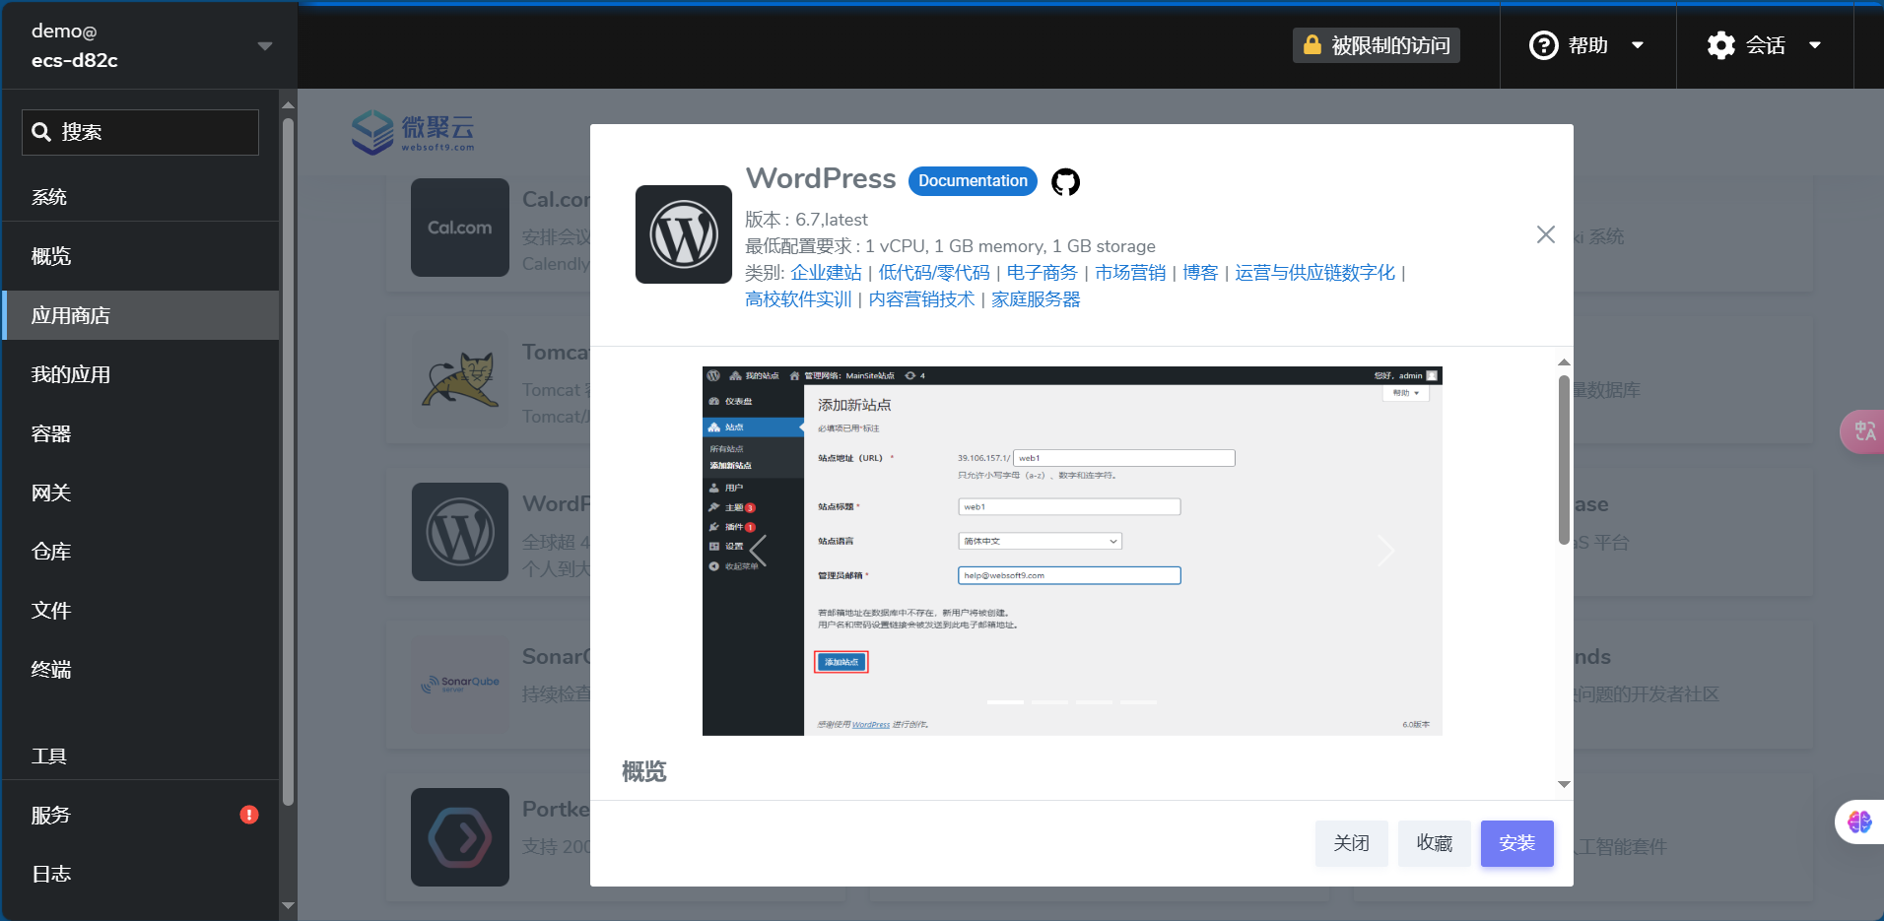
Task: Click the 收藏 button
Action: [x=1435, y=843]
